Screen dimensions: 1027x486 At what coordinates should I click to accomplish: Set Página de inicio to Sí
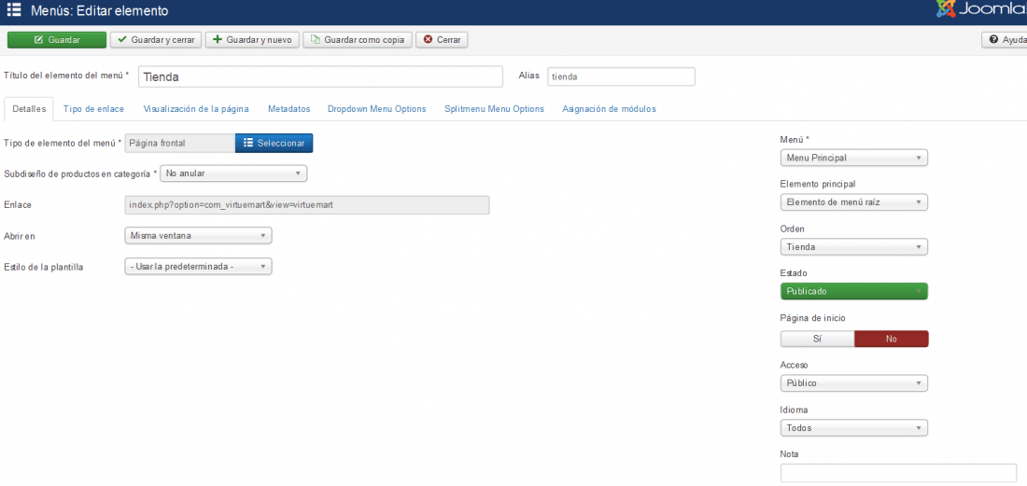[x=818, y=339]
